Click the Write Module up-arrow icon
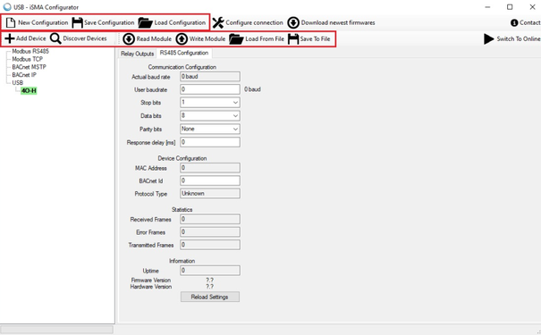The height and width of the screenshot is (335, 541). coord(182,39)
